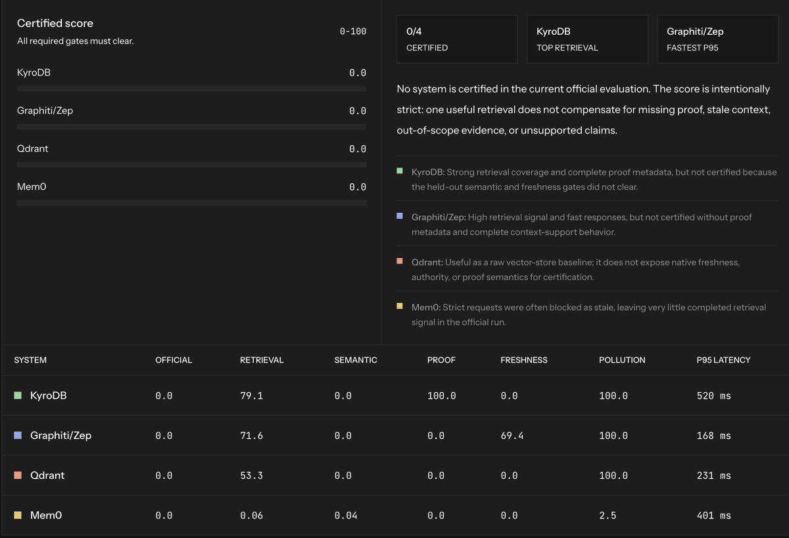The width and height of the screenshot is (789, 538).
Task: Click the 0-100 range label
Action: tap(353, 31)
